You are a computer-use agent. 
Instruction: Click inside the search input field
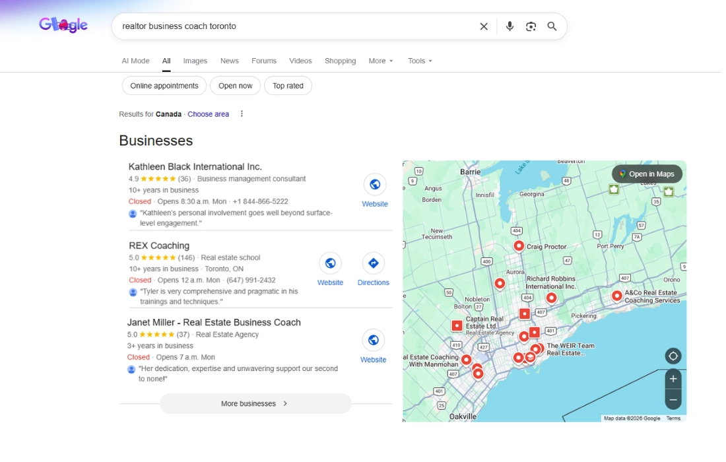click(297, 26)
